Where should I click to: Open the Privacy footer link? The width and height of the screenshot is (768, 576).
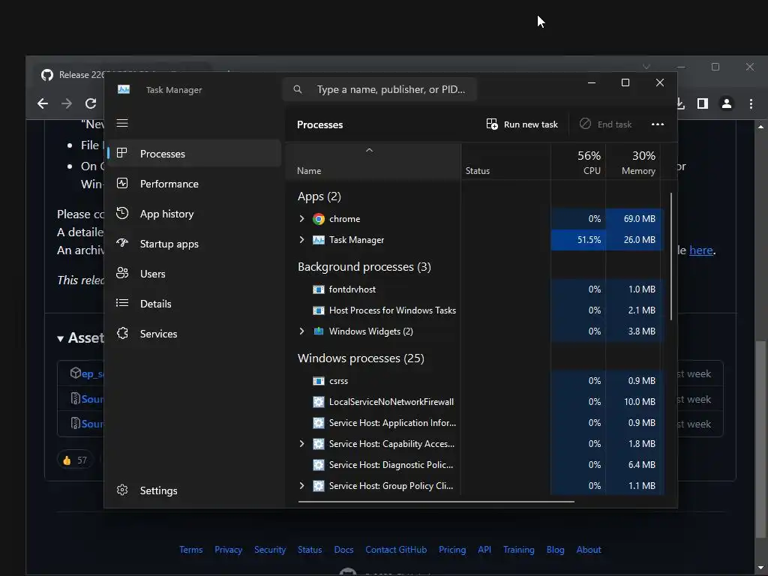coord(228,550)
